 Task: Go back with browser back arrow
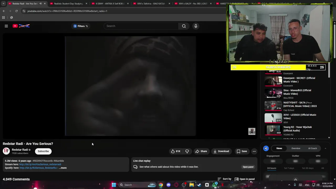(x=4, y=11)
